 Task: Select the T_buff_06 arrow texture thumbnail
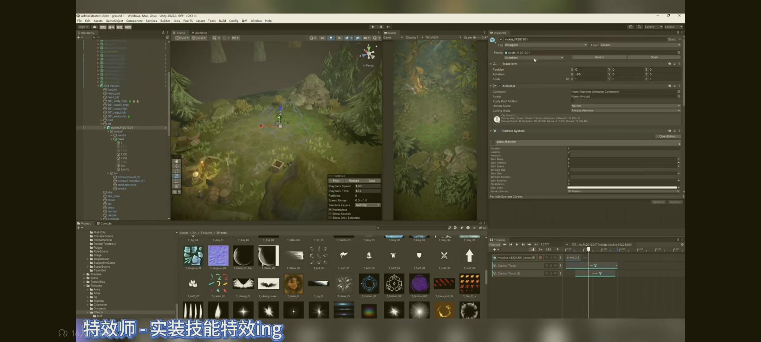click(469, 255)
